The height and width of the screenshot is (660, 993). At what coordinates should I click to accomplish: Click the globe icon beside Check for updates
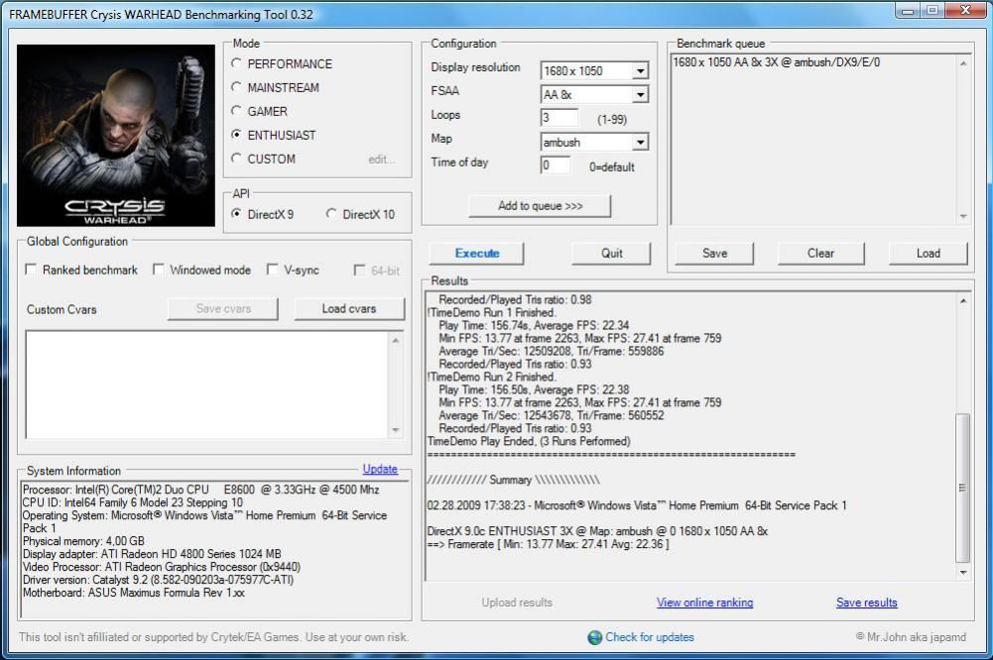tap(594, 637)
